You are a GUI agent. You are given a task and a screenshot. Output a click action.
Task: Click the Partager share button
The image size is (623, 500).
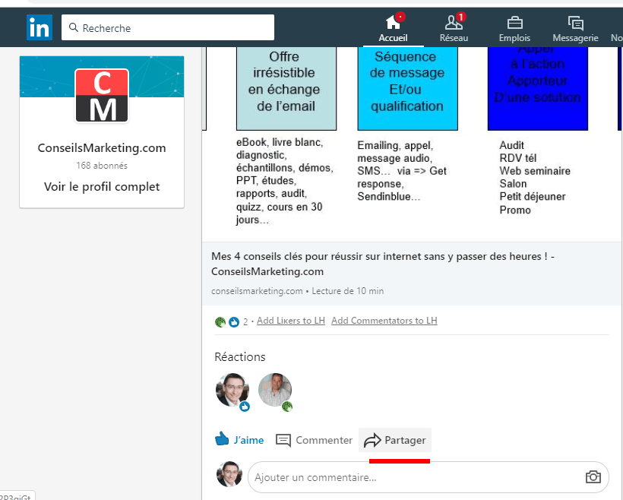click(395, 440)
